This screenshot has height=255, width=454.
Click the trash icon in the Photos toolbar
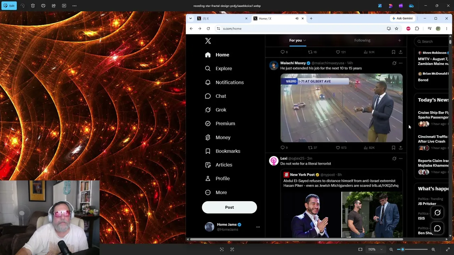(x=33, y=6)
